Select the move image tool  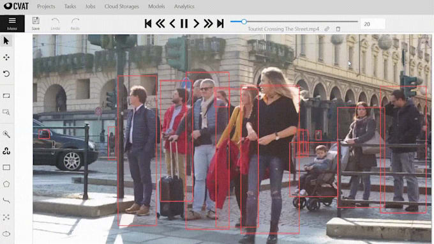point(6,57)
